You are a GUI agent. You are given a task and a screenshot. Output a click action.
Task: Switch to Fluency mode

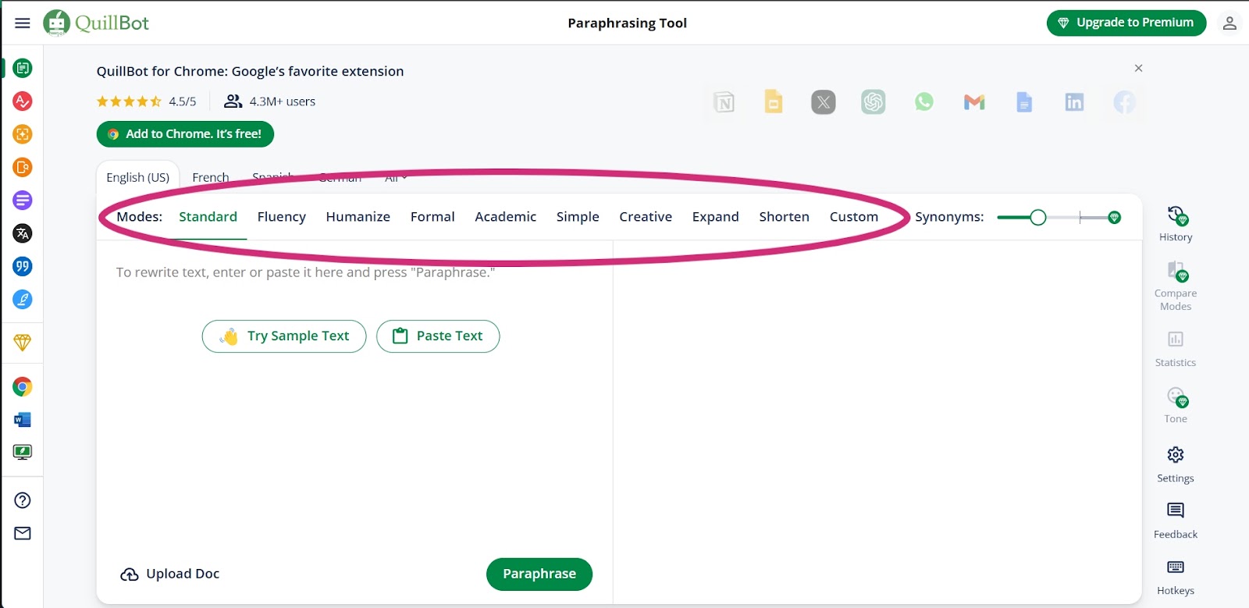pos(282,217)
